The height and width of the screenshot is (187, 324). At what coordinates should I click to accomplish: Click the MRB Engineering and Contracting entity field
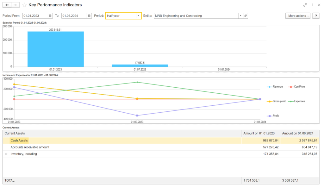pyautogui.click(x=196, y=16)
